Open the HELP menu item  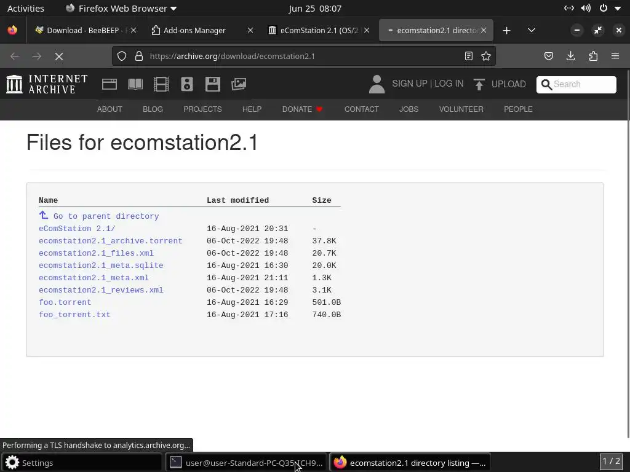[x=252, y=109]
